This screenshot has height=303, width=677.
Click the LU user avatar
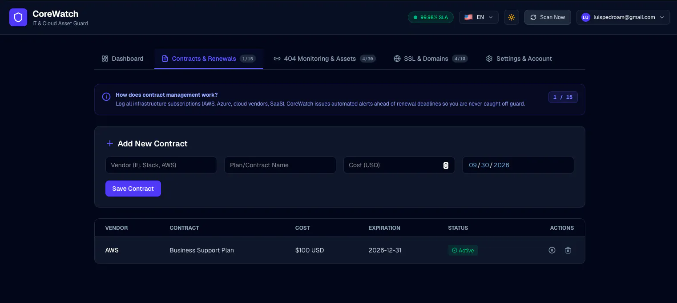(585, 17)
